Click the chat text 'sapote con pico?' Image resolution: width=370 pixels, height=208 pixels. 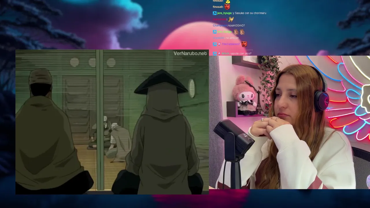[241, 53]
